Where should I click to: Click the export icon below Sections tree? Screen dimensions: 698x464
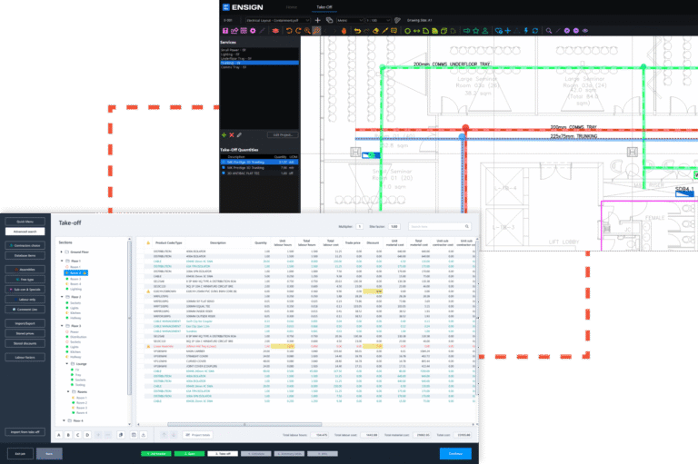tap(143, 435)
